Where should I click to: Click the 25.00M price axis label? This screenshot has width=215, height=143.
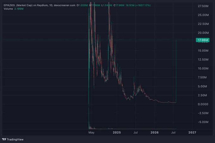point(203,15)
